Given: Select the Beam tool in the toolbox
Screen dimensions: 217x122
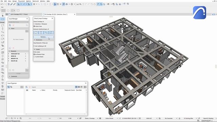Looking at the screenshot, I should [3, 32].
